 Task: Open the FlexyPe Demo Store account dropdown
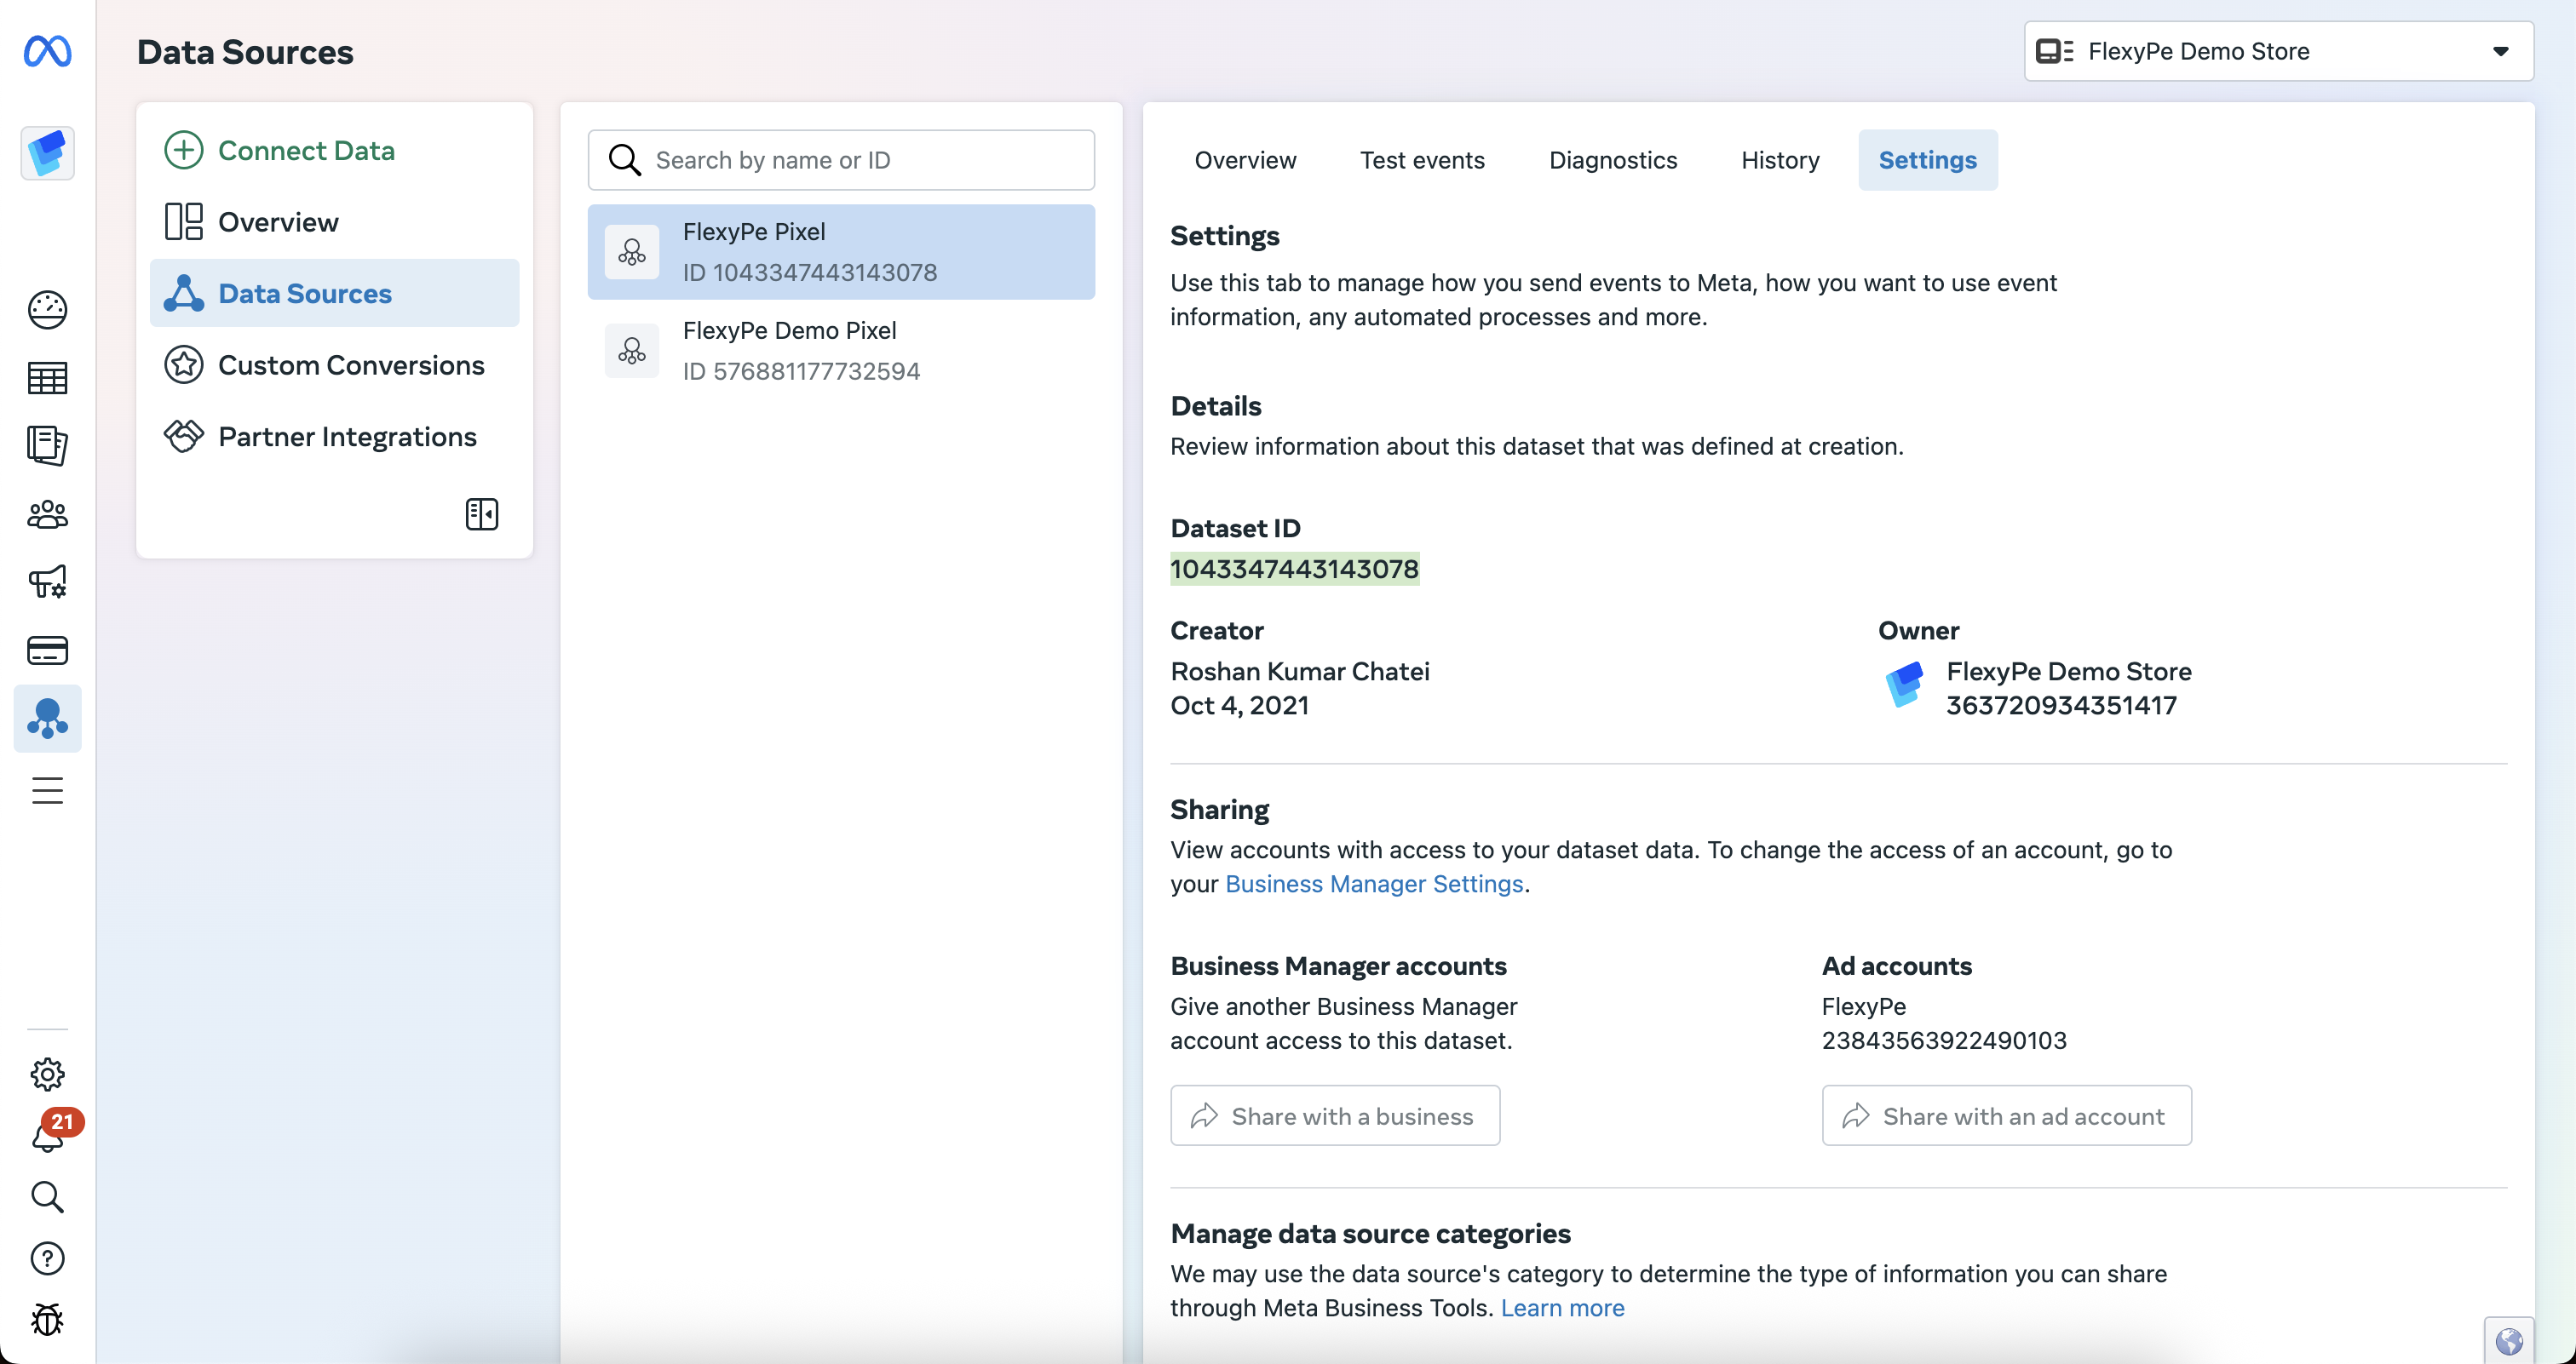2278,51
